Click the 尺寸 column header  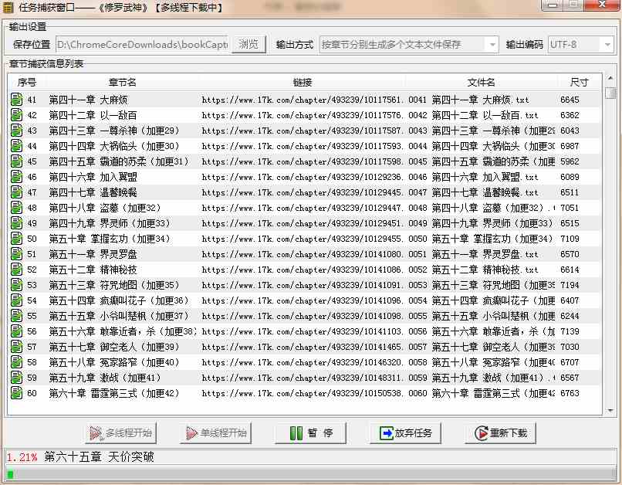click(x=579, y=82)
